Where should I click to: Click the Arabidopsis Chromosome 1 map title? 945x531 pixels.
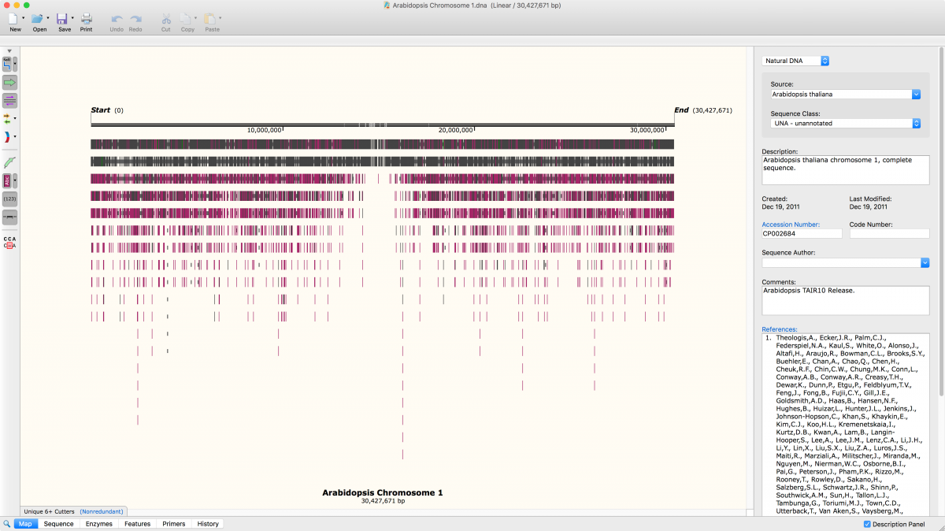pos(383,492)
